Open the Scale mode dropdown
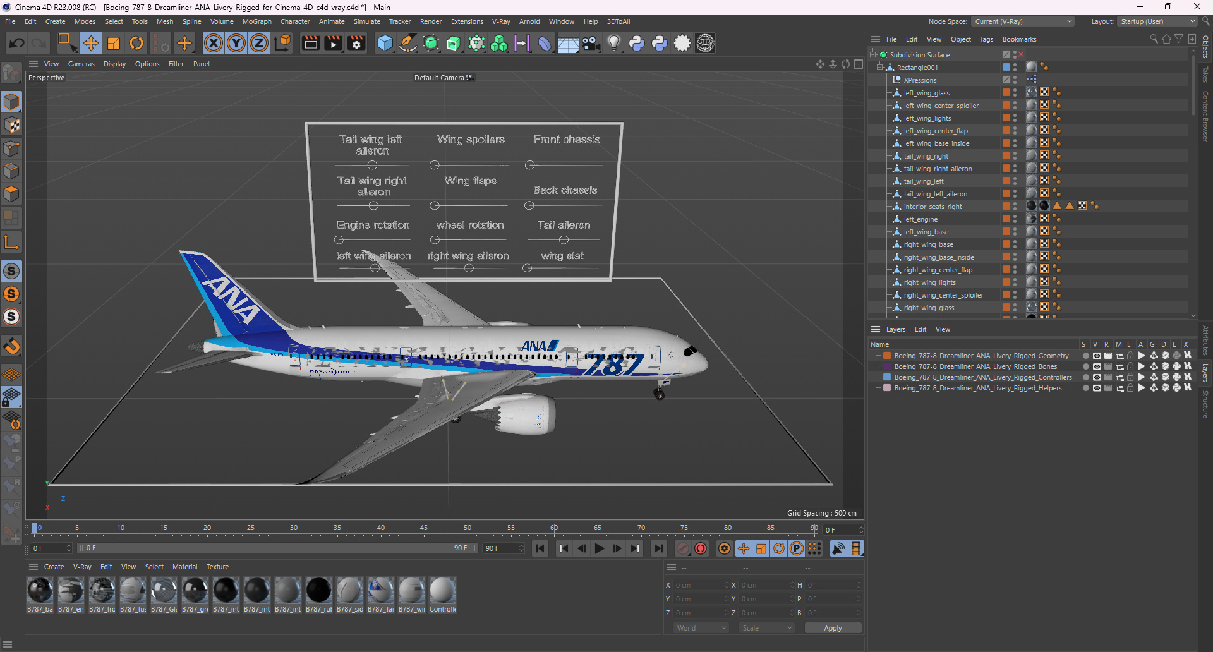The image size is (1213, 652). [767, 628]
